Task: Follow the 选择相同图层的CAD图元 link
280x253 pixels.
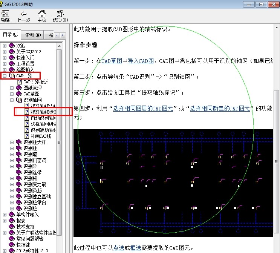Action: pyautogui.click(x=143, y=108)
